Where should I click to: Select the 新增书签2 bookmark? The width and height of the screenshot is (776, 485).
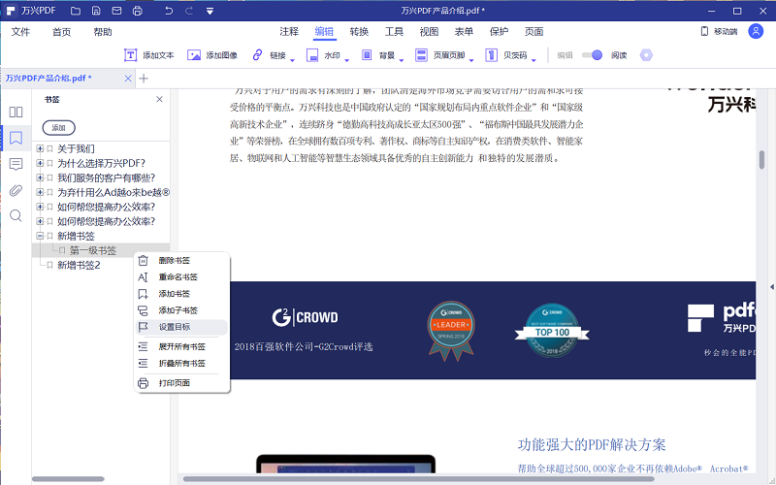(79, 265)
